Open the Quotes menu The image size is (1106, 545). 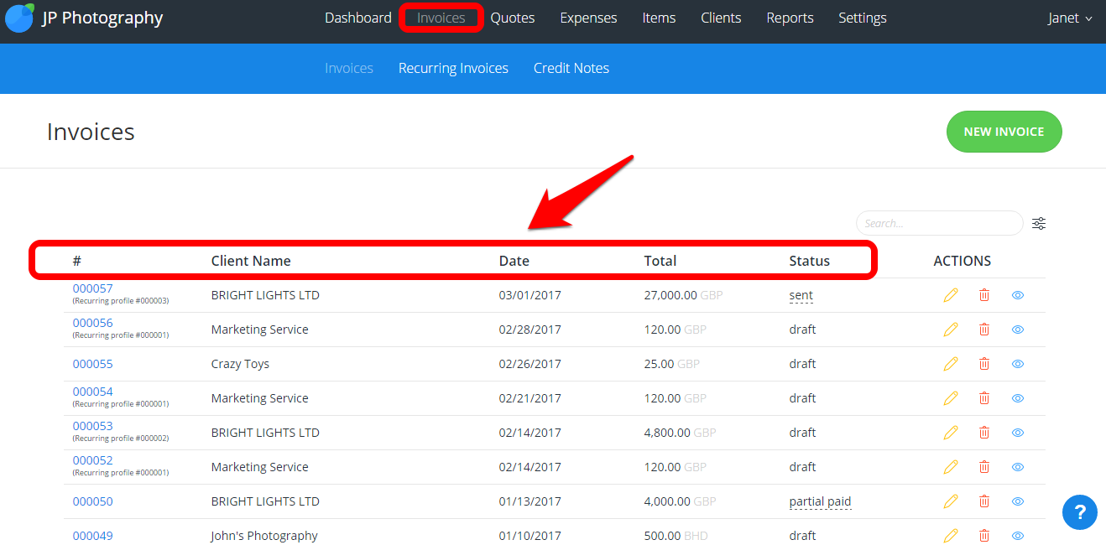[513, 18]
